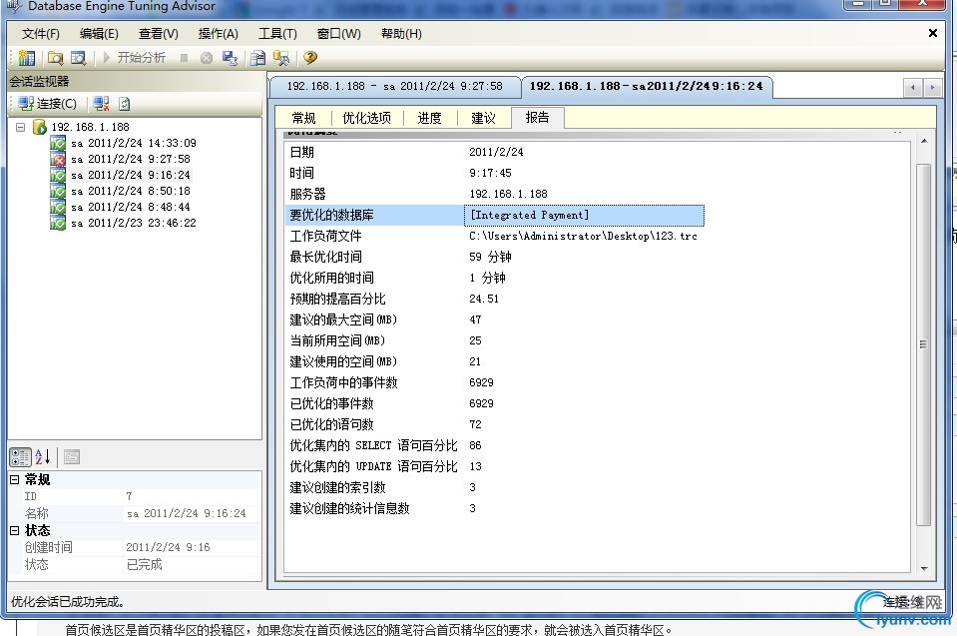The image size is (957, 636).
Task: Open the 操作(A) menu
Action: click(218, 34)
